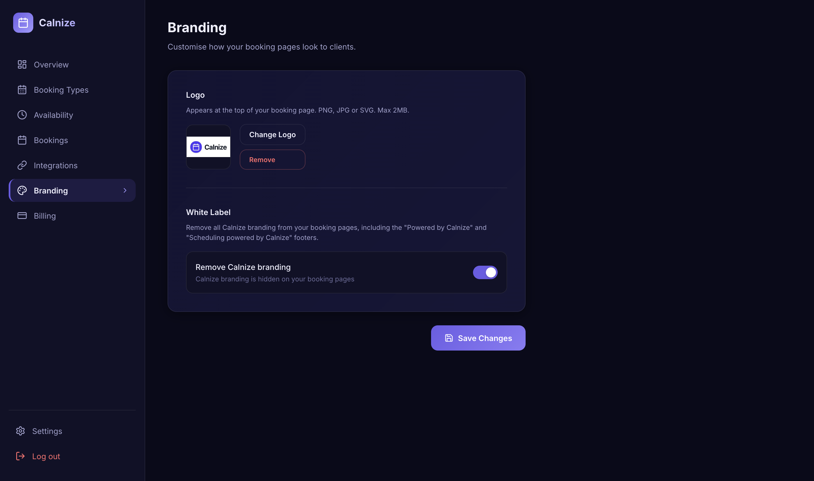Expand the Branding section chevron
This screenshot has width=814, height=481.
tap(125, 191)
